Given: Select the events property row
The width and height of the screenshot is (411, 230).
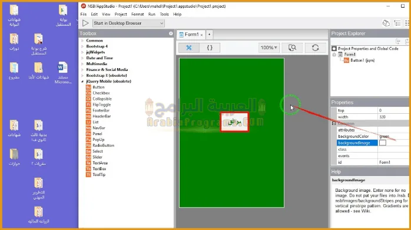Looking at the screenshot, I should 357,156.
